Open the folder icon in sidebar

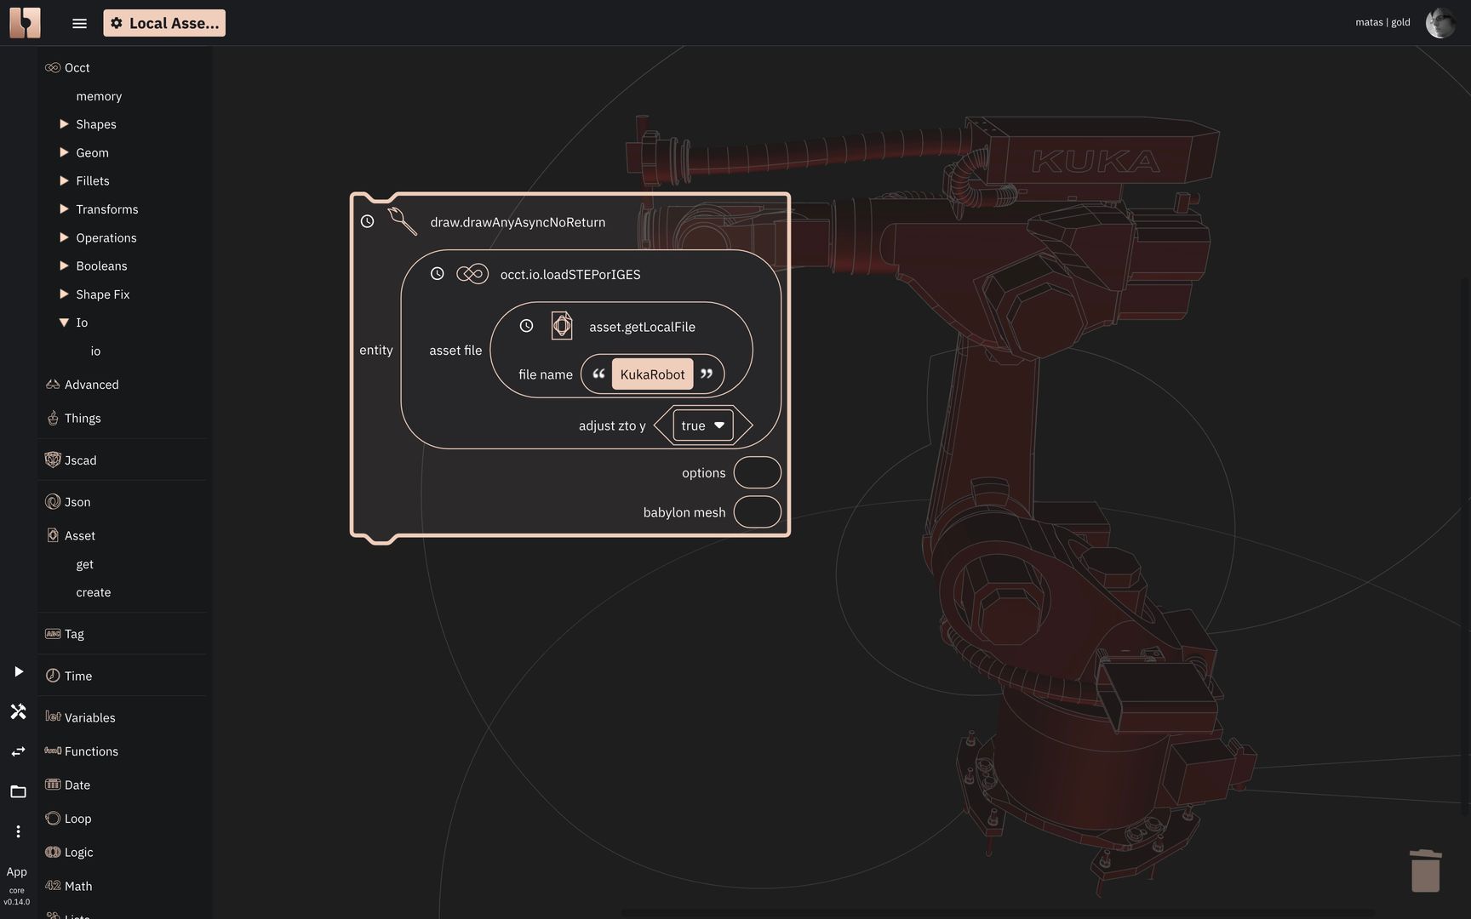[x=18, y=791]
